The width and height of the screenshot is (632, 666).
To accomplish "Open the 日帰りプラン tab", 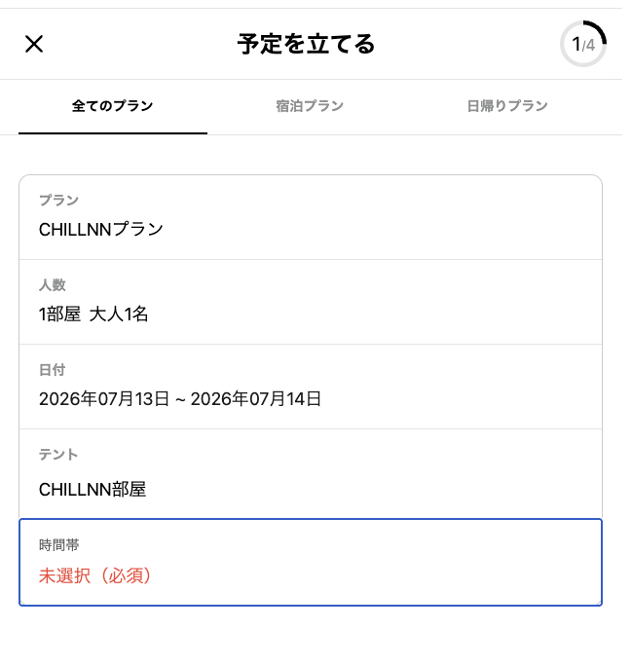I will (x=507, y=106).
